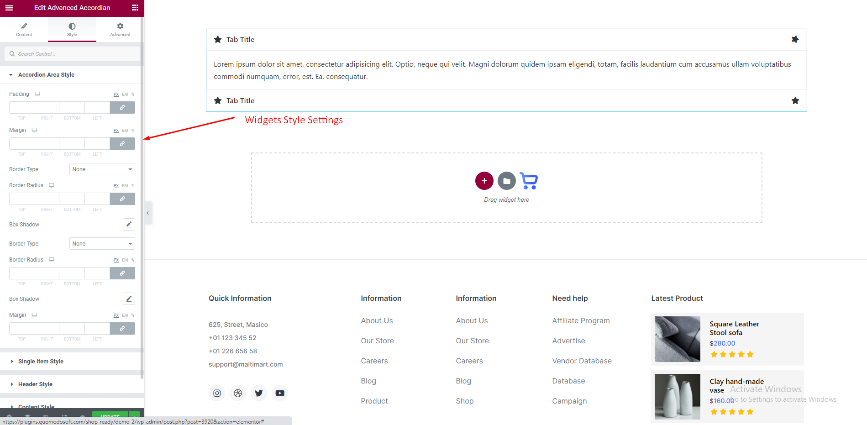Click the add new section plus button
867x425 pixels.
484,181
